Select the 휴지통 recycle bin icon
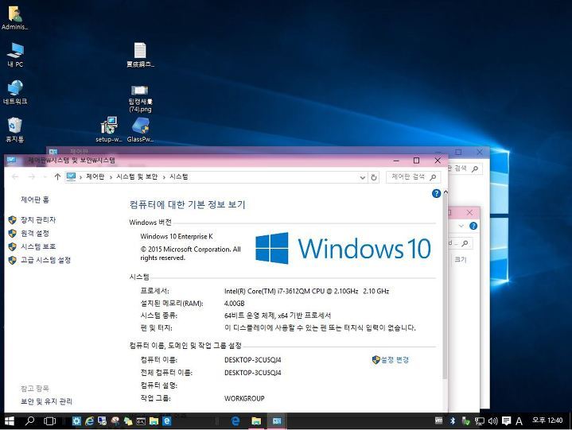This screenshot has width=572, height=430. (15, 130)
